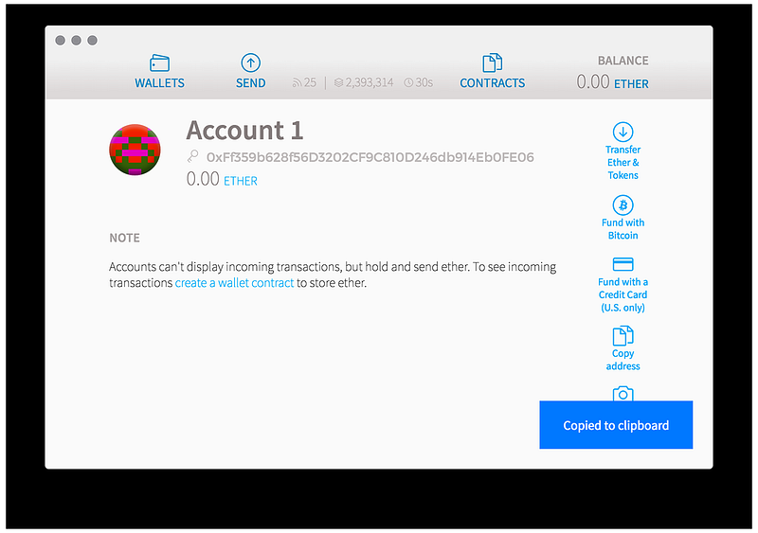
Task: Select the Copy address label
Action: [623, 360]
